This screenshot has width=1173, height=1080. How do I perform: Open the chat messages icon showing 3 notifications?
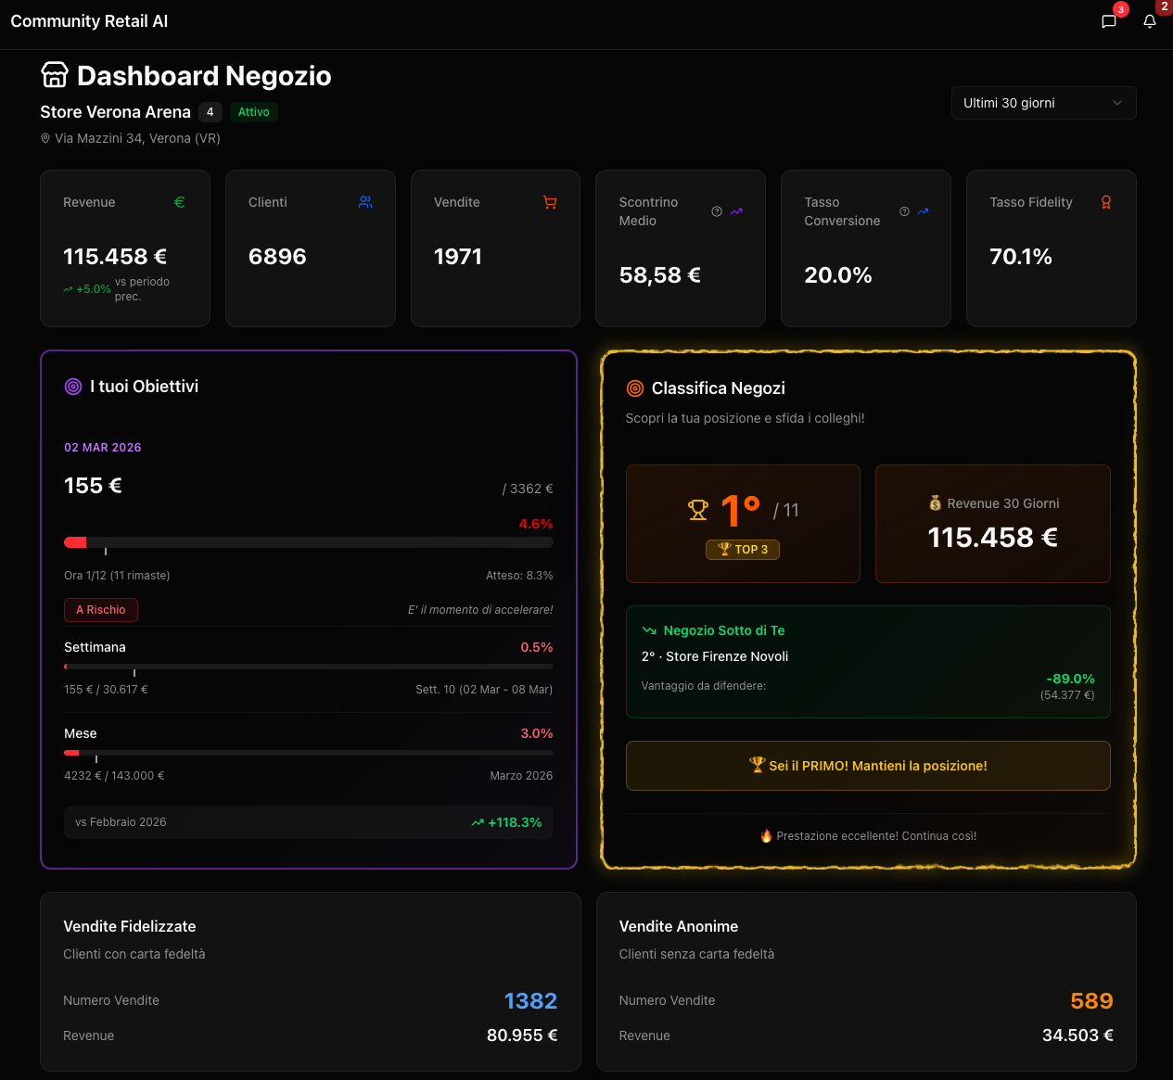point(1109,20)
